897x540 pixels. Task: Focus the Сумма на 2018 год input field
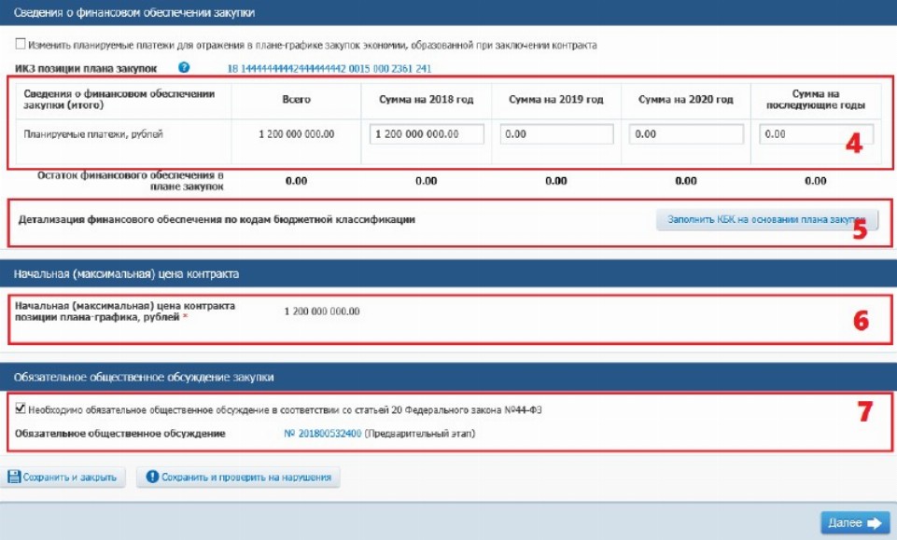coord(427,134)
